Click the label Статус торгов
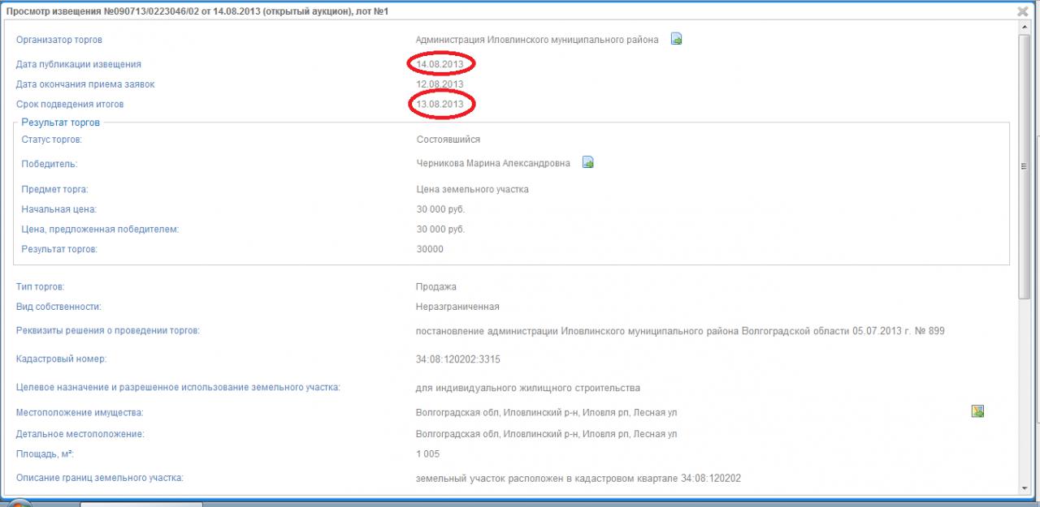This screenshot has width=1040, height=507. point(52,140)
